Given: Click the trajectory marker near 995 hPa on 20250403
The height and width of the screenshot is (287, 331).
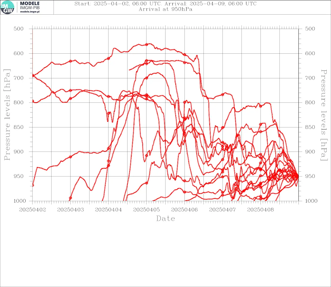Looking at the screenshot, I should [71, 198].
